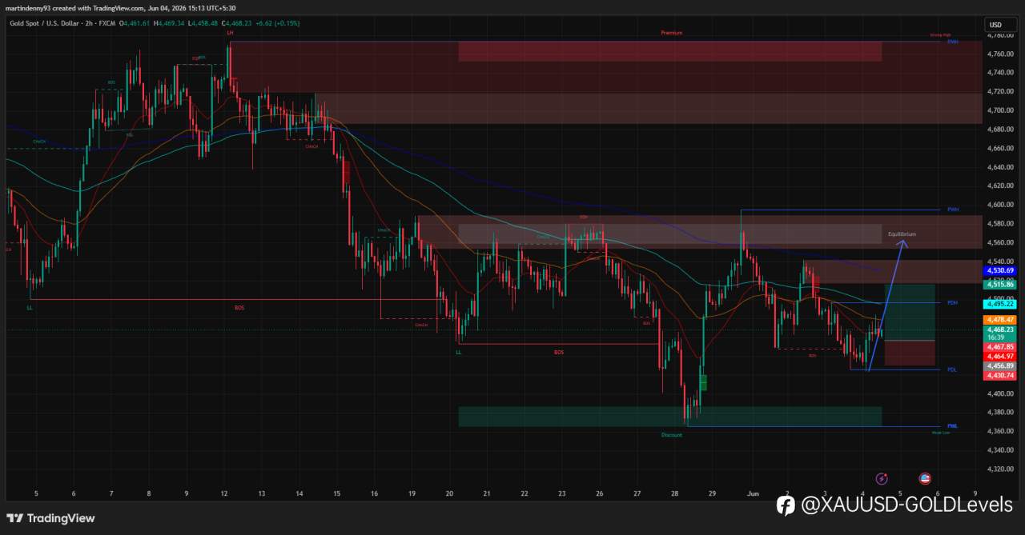Select the gray 4,456.89 price label
Viewport: 1025px width, 535px height.
click(x=1002, y=365)
